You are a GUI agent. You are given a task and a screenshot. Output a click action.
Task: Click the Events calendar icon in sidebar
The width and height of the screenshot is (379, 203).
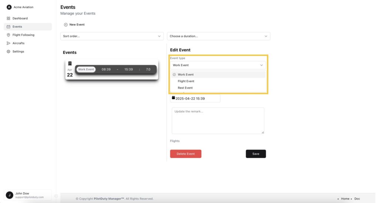pyautogui.click(x=9, y=27)
